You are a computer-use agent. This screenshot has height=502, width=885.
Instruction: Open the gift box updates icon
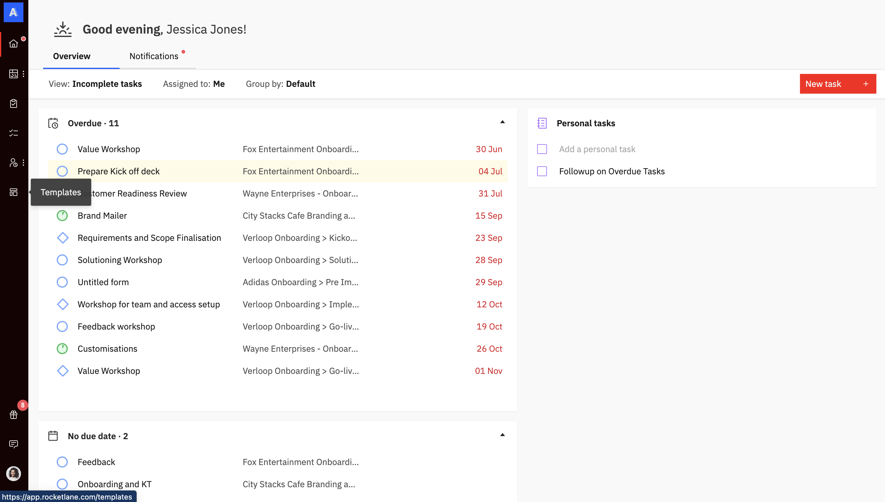pos(14,415)
